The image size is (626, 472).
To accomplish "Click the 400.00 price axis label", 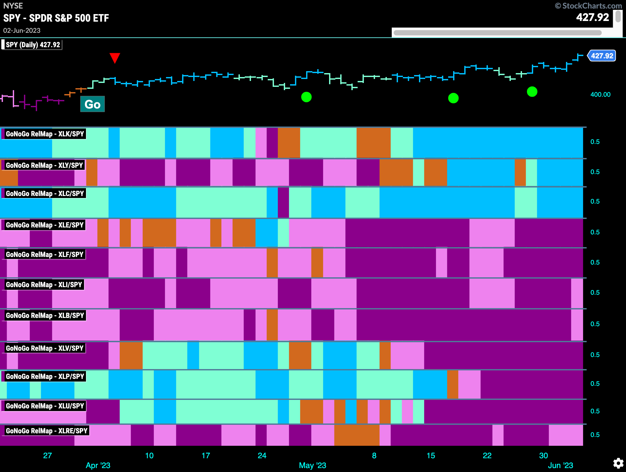I will (600, 94).
